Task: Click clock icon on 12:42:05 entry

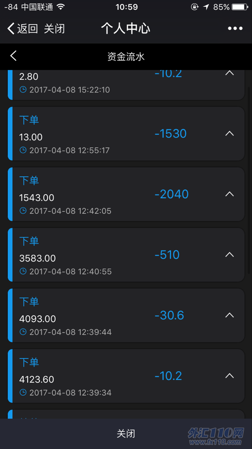Action: pos(23,211)
